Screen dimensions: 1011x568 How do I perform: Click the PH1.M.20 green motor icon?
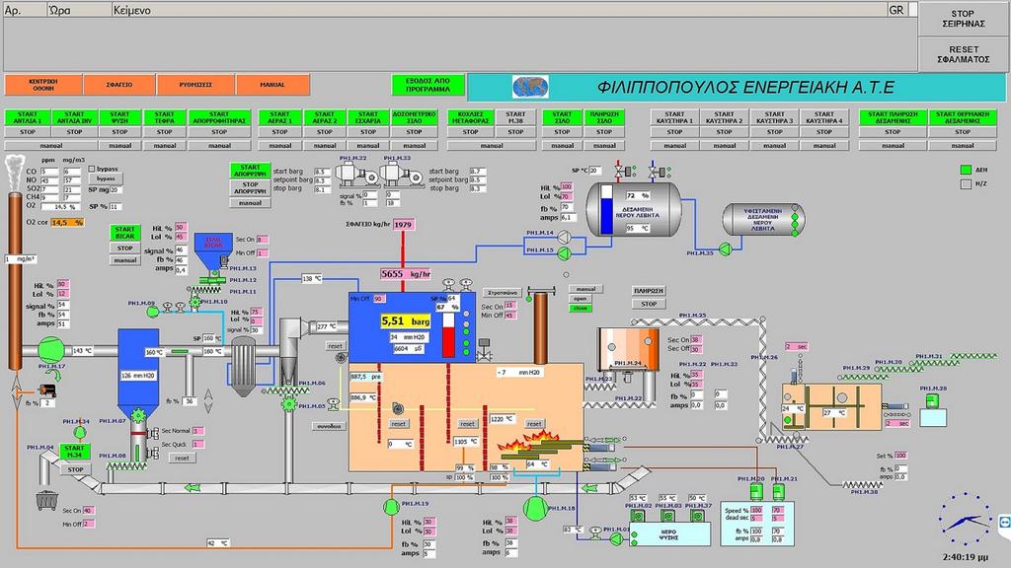tap(756, 492)
